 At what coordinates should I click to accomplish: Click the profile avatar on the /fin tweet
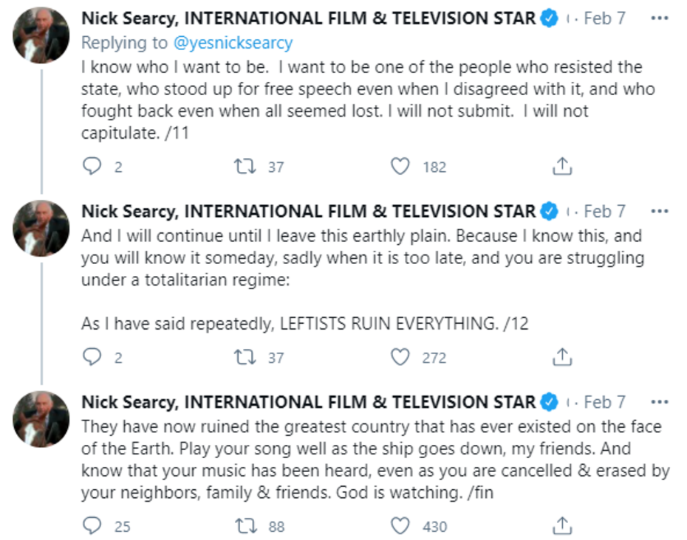tap(41, 419)
